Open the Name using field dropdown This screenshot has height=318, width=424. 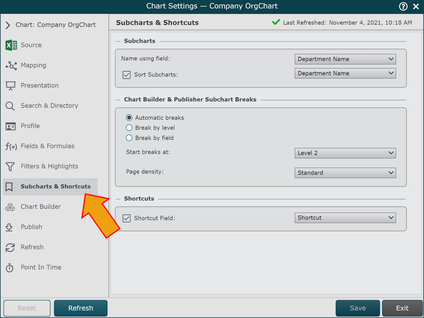point(345,59)
